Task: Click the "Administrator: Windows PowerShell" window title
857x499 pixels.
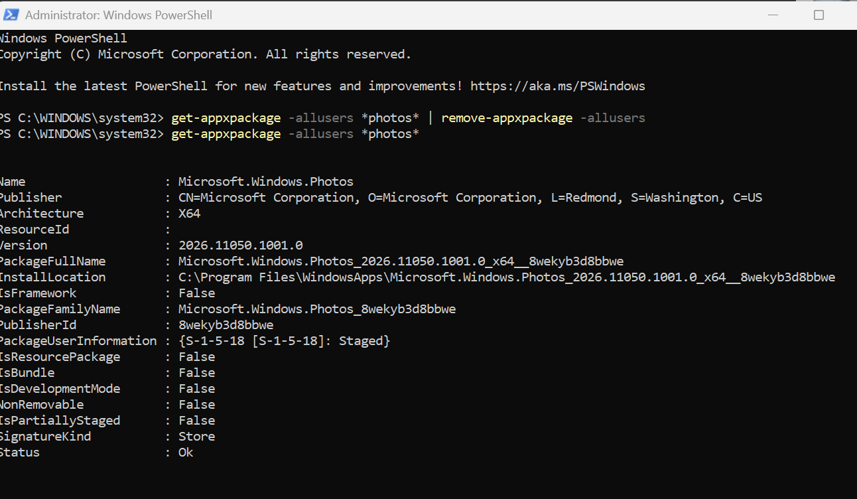Action: (119, 15)
